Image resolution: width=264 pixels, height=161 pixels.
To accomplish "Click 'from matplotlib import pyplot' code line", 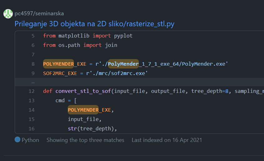I will [88, 36].
